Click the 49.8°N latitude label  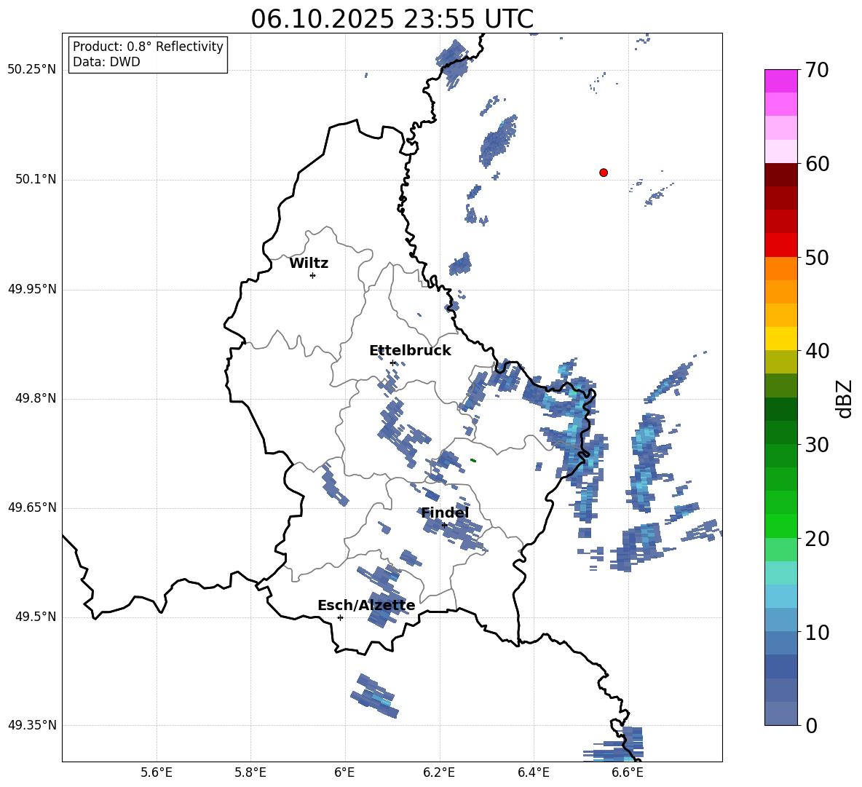pos(36,398)
